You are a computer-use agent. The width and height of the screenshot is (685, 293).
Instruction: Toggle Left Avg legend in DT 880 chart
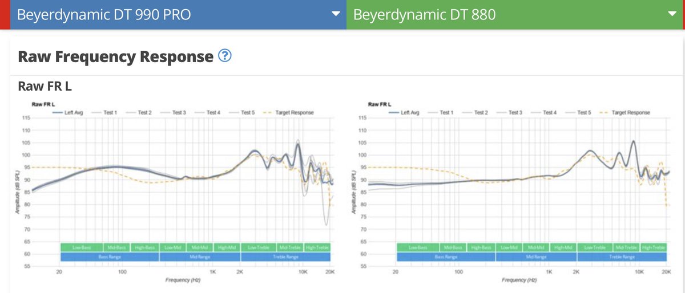(x=404, y=113)
